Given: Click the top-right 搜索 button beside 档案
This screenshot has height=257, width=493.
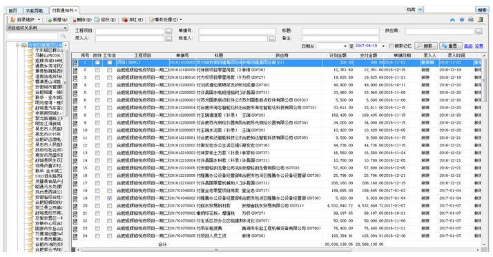Looking at the screenshot, I should click(x=483, y=10).
